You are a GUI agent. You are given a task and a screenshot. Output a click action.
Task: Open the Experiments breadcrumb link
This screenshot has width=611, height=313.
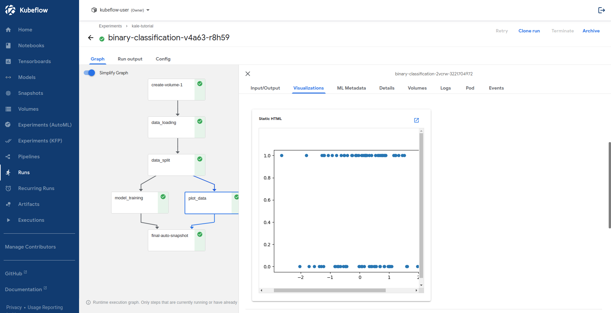[110, 26]
